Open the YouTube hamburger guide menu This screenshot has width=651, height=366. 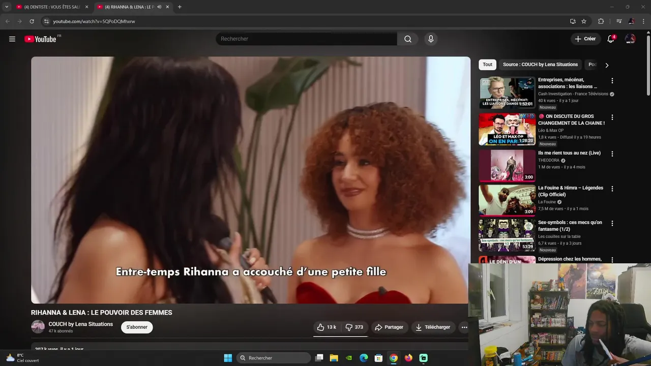click(x=12, y=39)
